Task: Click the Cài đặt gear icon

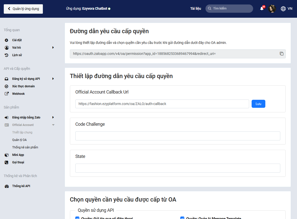Action: coord(6,40)
